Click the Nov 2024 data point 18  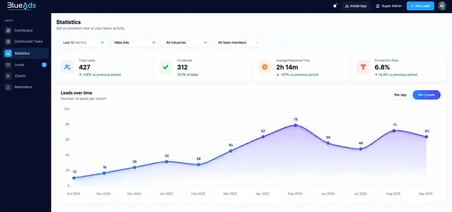point(104,173)
